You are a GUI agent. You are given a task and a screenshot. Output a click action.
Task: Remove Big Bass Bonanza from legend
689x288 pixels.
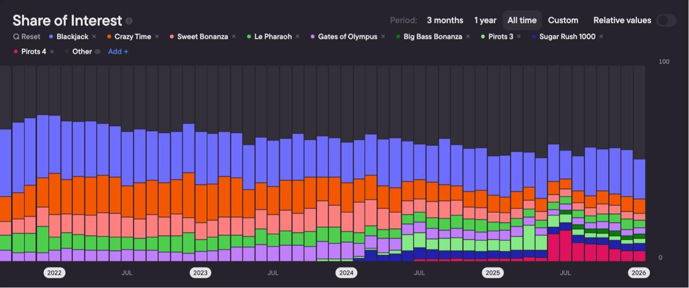pos(468,37)
